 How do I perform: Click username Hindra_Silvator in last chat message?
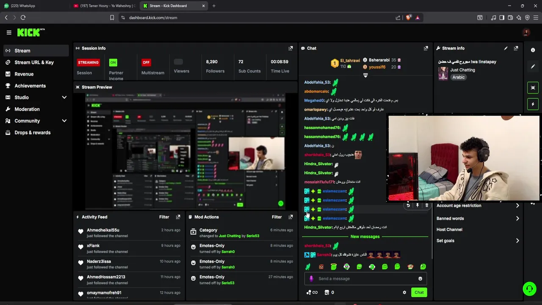318,227
